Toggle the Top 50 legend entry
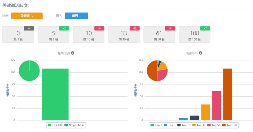 214,125
